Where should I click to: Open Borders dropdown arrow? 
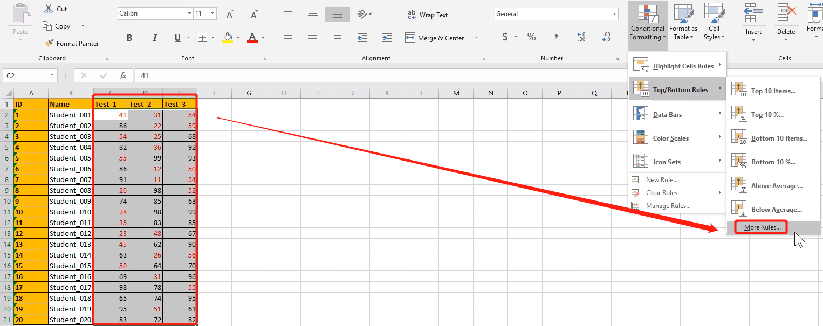pyautogui.click(x=214, y=38)
